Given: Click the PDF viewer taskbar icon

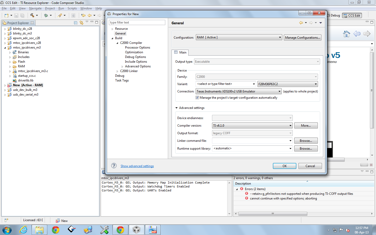Looking at the screenshot, I should point(152,230).
